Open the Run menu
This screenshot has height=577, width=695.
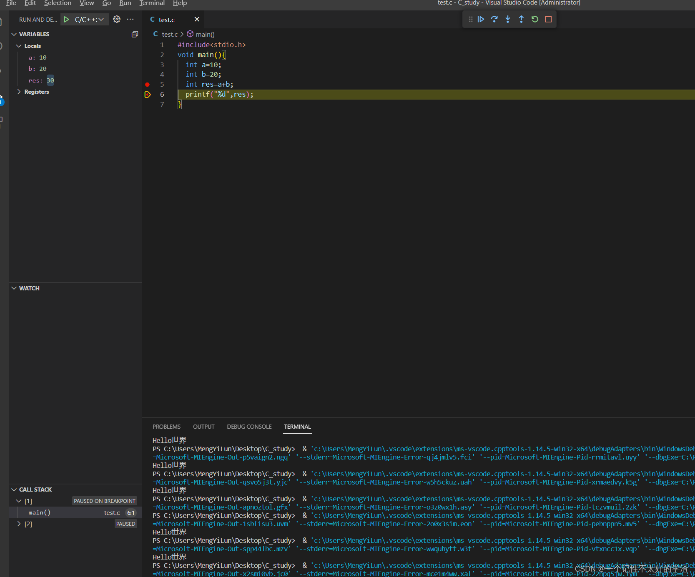(x=125, y=3)
